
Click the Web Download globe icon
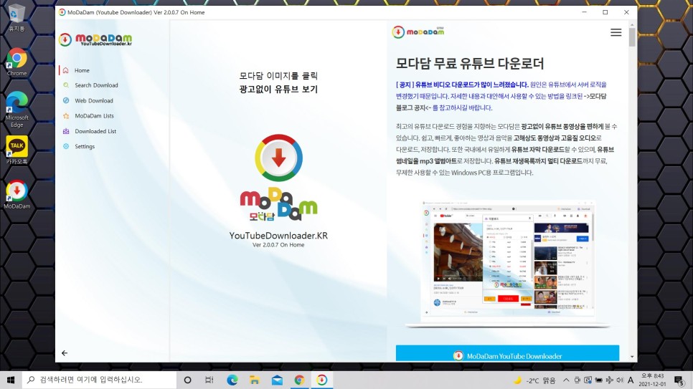click(66, 101)
